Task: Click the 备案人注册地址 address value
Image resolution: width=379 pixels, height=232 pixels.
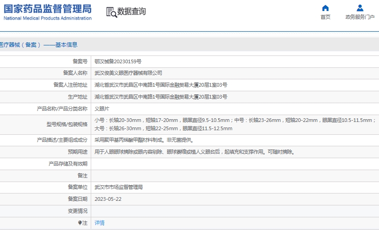Action: point(161,85)
